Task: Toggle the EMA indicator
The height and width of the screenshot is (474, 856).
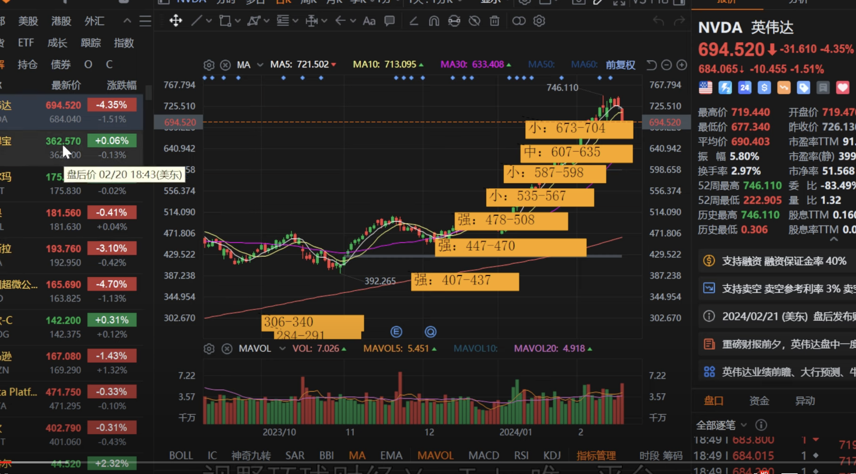Action: tap(391, 456)
